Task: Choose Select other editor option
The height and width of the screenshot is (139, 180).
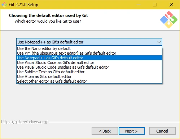Action: click(89, 81)
